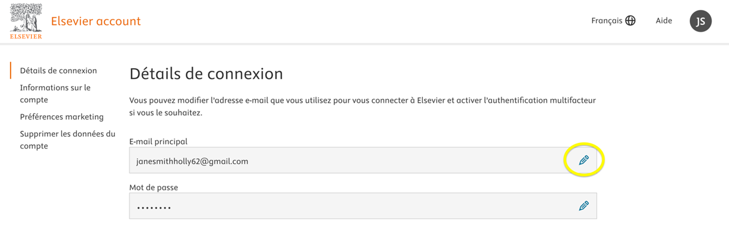Edit the E-mail principal with pencil icon
Screen dimensions: 729x234
[x=584, y=160]
